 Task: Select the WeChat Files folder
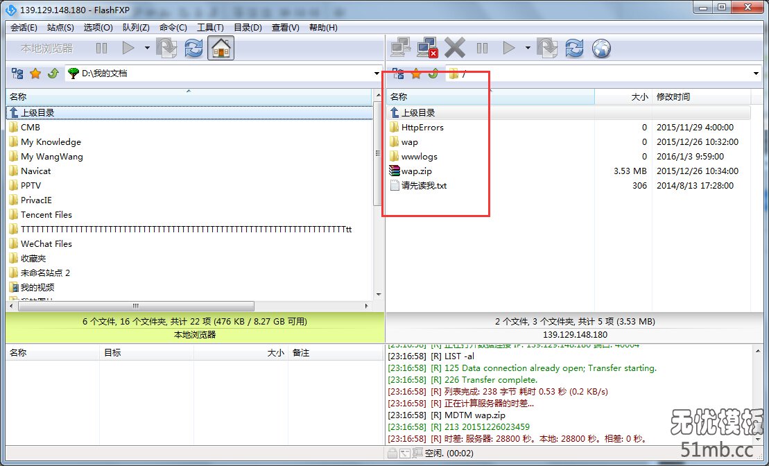[x=41, y=244]
